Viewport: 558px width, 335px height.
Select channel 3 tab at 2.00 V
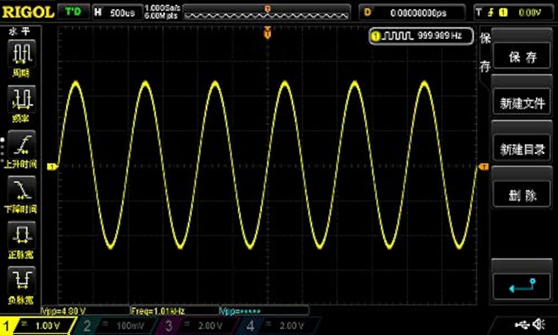196,326
